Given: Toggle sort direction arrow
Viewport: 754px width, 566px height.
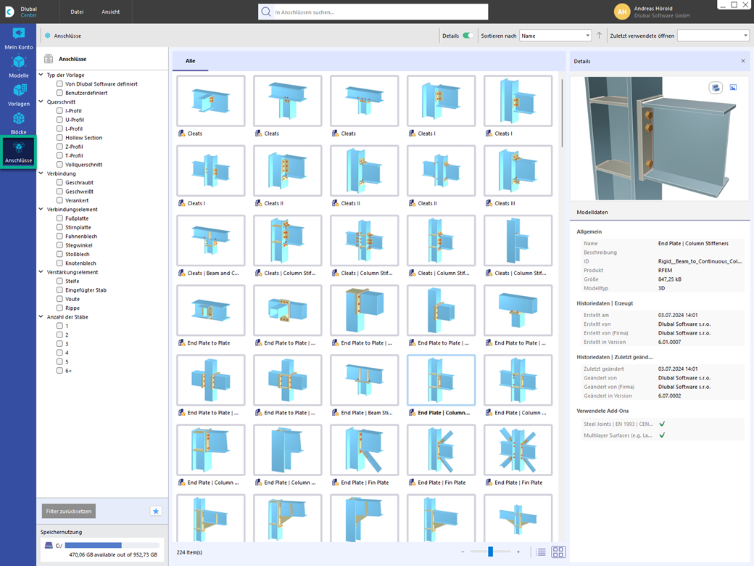Looking at the screenshot, I should coord(599,36).
